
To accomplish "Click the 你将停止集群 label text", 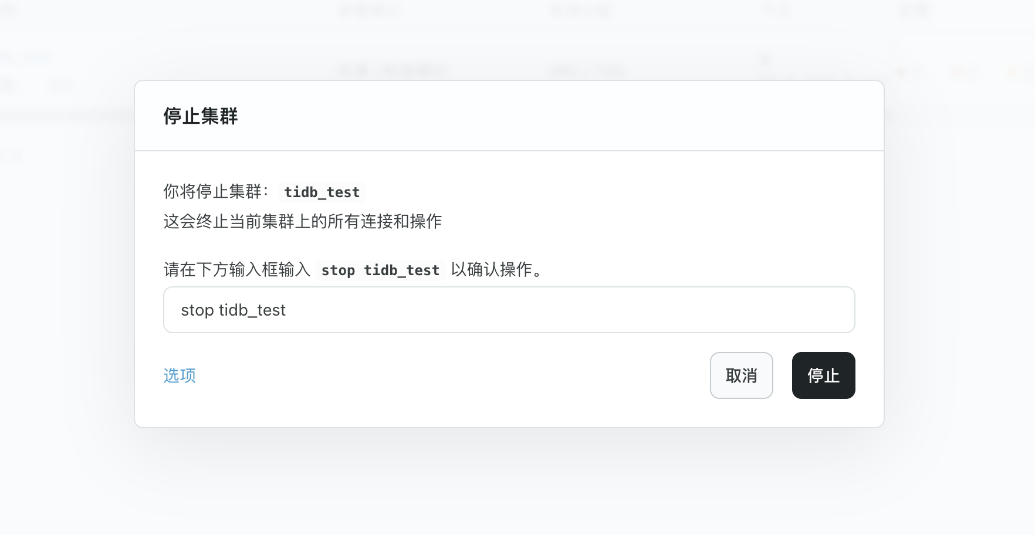I will pos(214,192).
